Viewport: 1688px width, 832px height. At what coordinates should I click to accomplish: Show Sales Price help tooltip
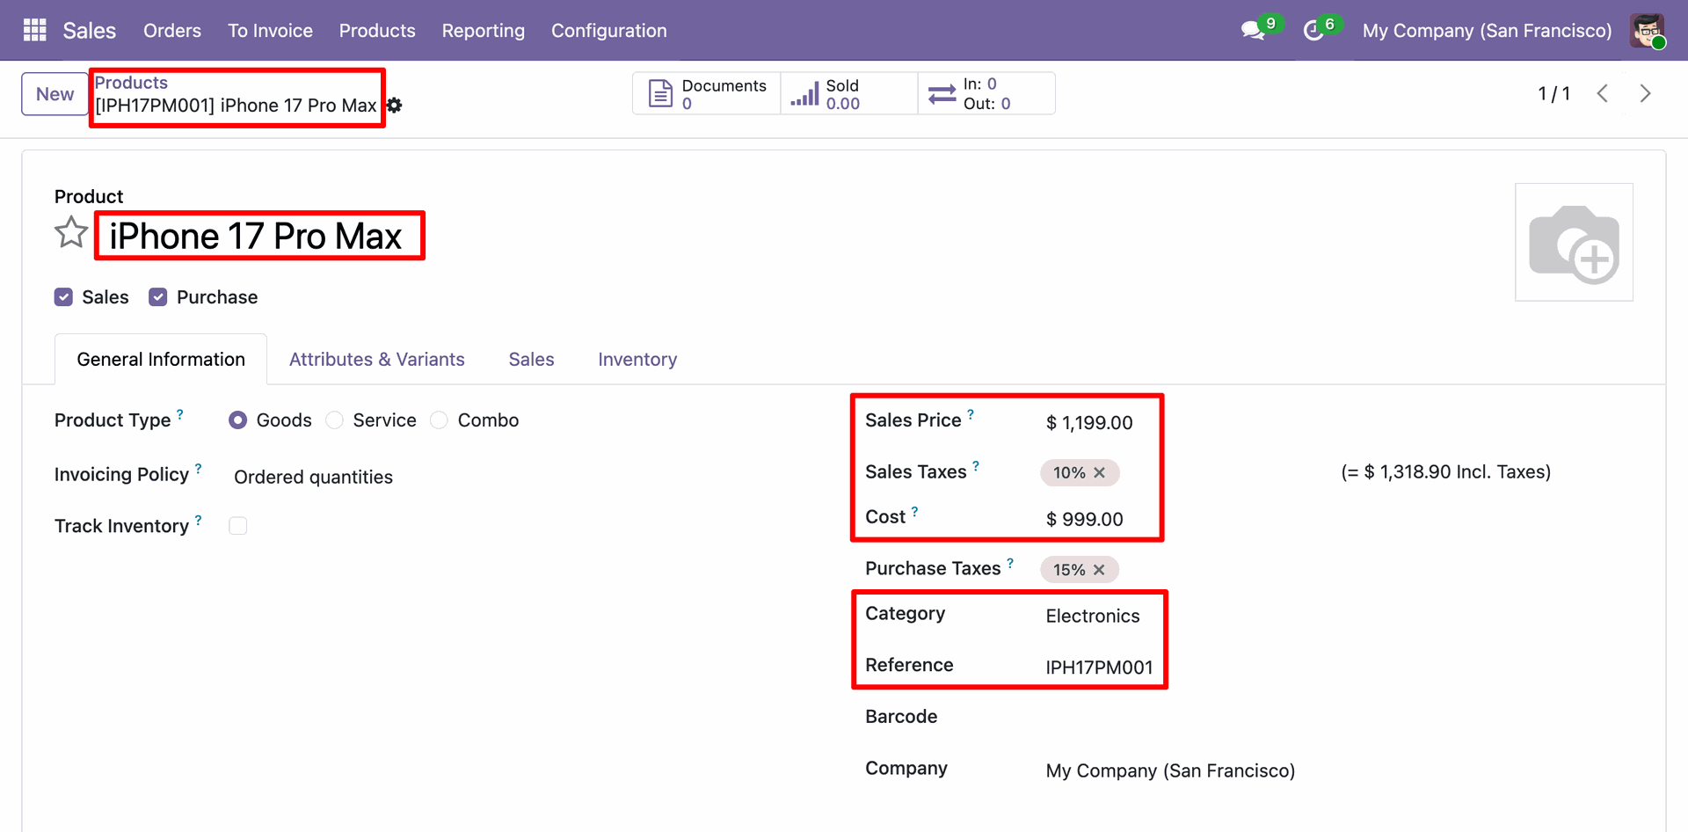click(x=971, y=413)
